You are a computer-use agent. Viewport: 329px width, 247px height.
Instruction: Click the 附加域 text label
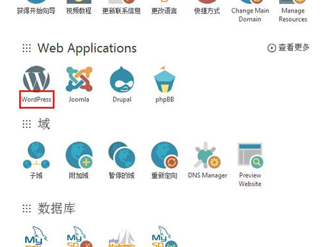(x=79, y=175)
